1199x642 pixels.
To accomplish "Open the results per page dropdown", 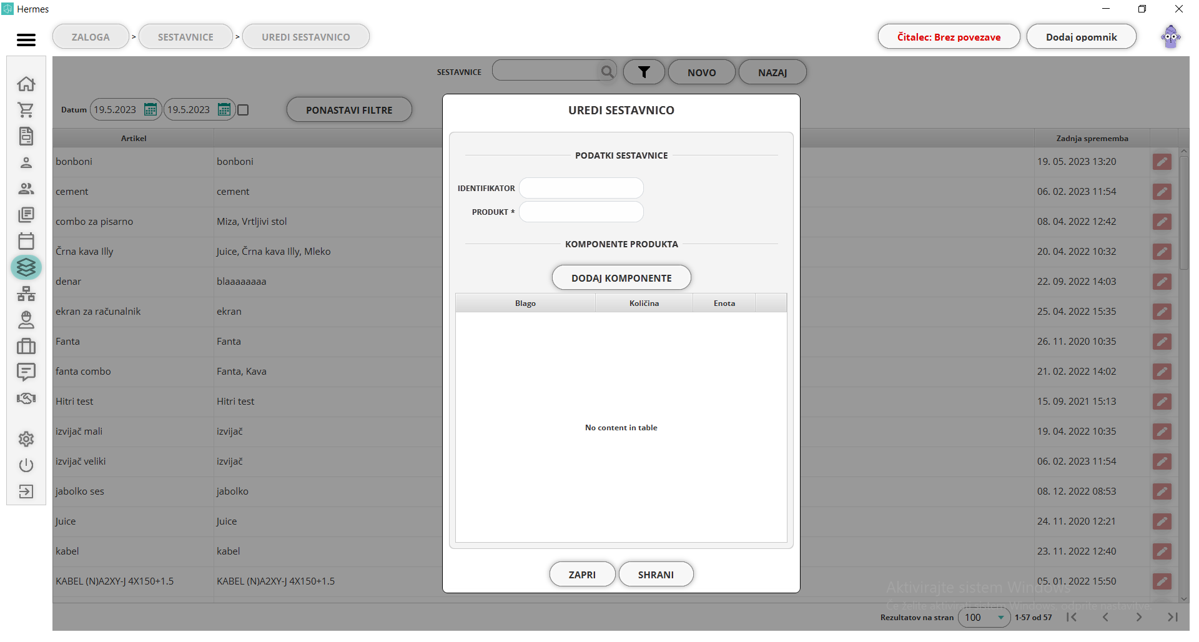I will click(984, 617).
